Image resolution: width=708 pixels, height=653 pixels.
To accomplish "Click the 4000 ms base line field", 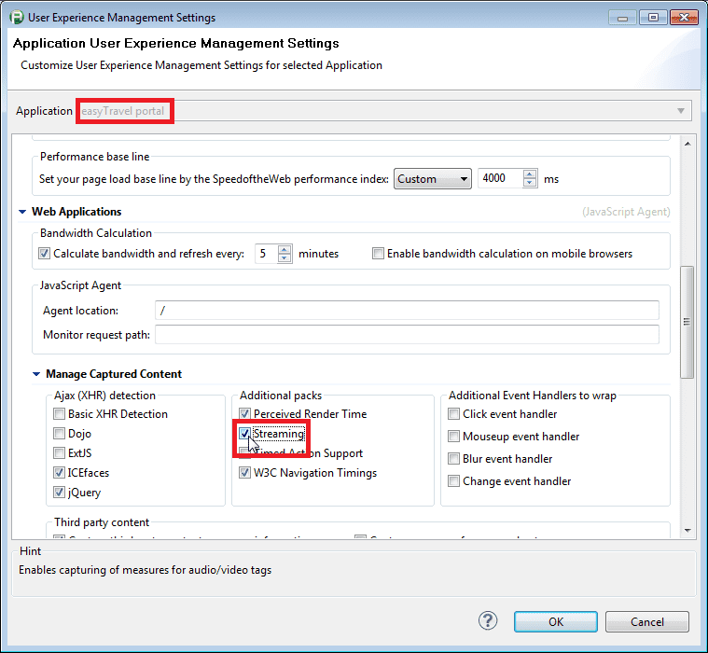I will [x=500, y=178].
